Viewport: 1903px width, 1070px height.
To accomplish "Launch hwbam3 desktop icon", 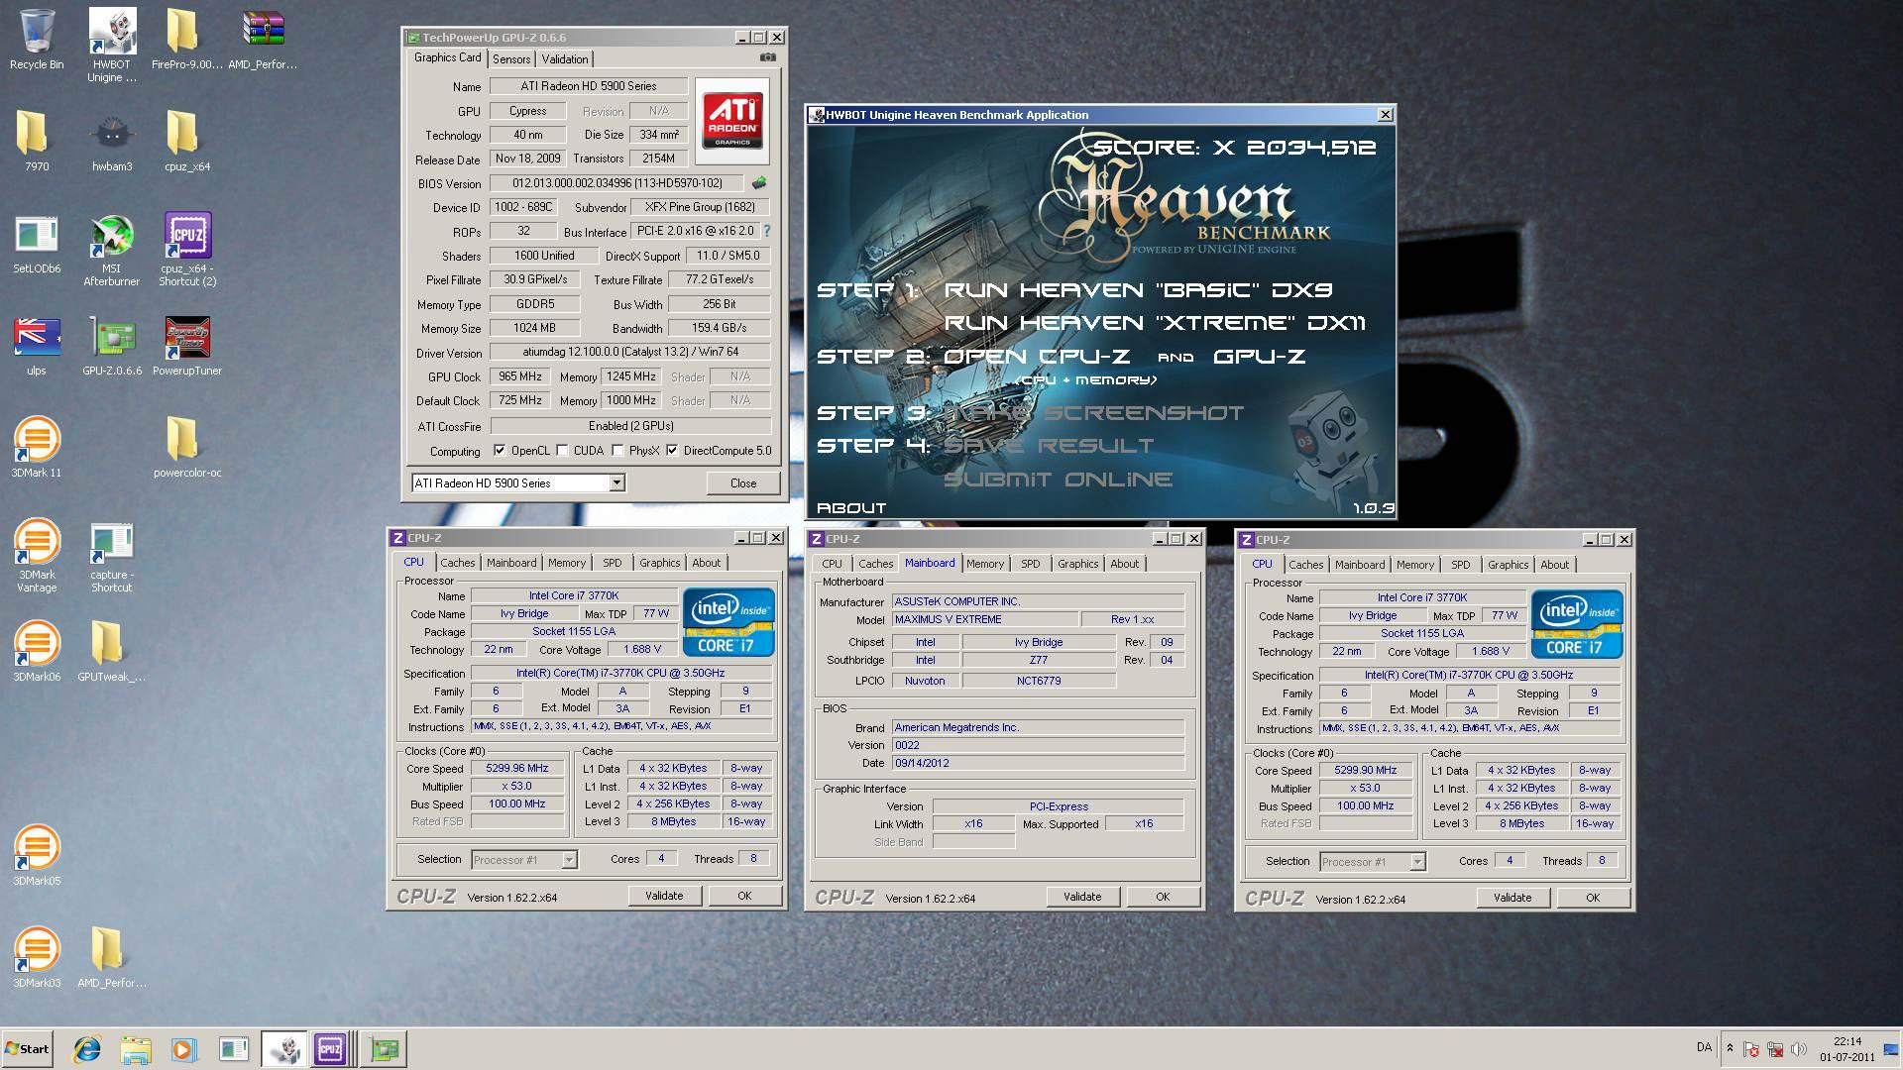I will click(112, 142).
